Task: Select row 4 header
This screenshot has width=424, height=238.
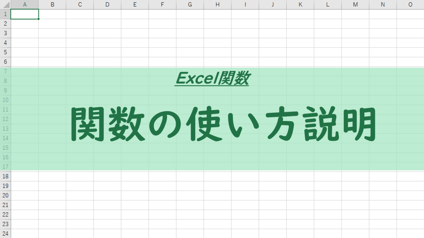Action: [5, 43]
